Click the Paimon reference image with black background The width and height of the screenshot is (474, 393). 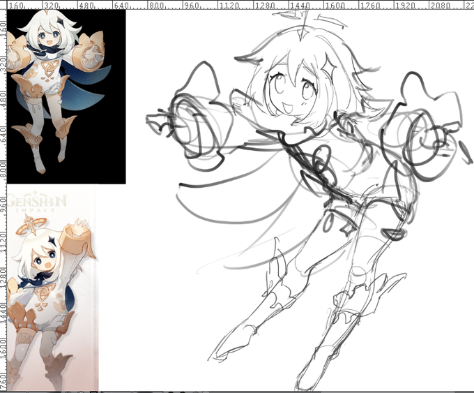(66, 96)
